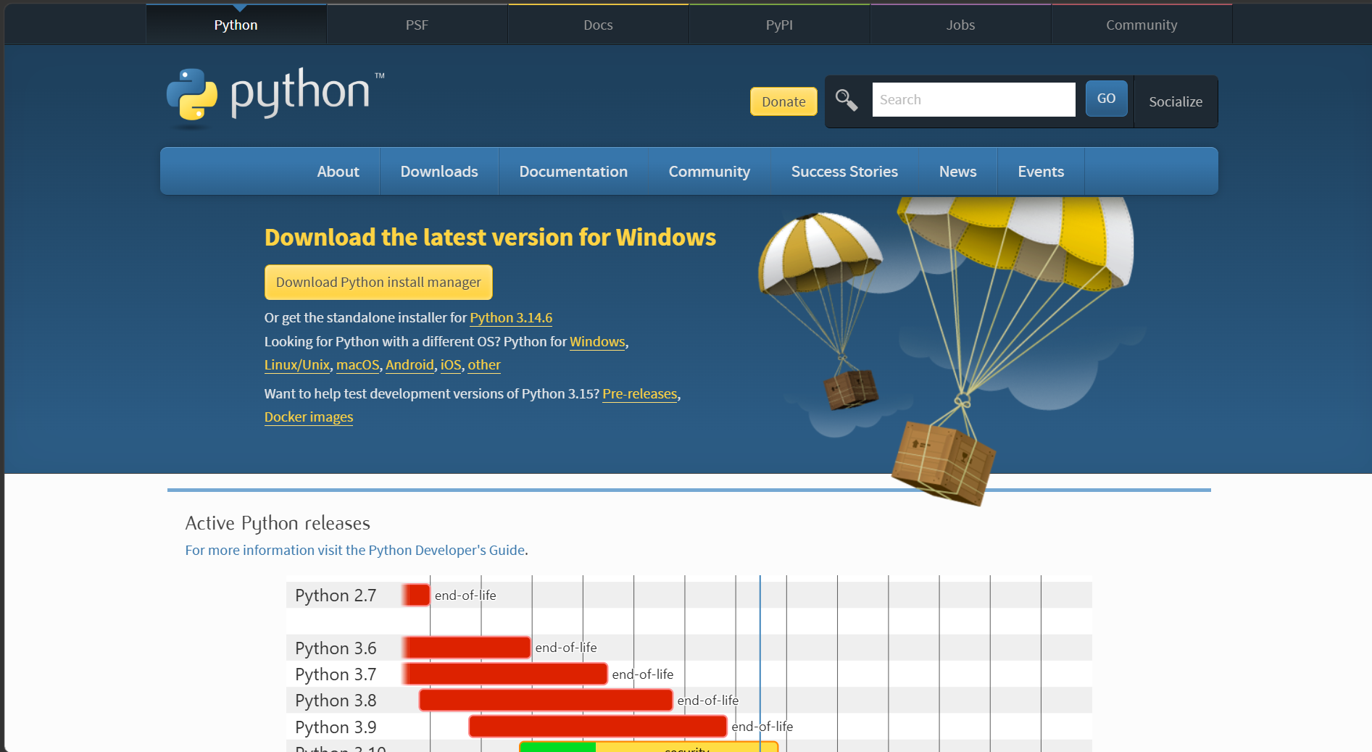This screenshot has width=1372, height=752.
Task: Open the Python tab in top bar
Action: pyautogui.click(x=236, y=25)
